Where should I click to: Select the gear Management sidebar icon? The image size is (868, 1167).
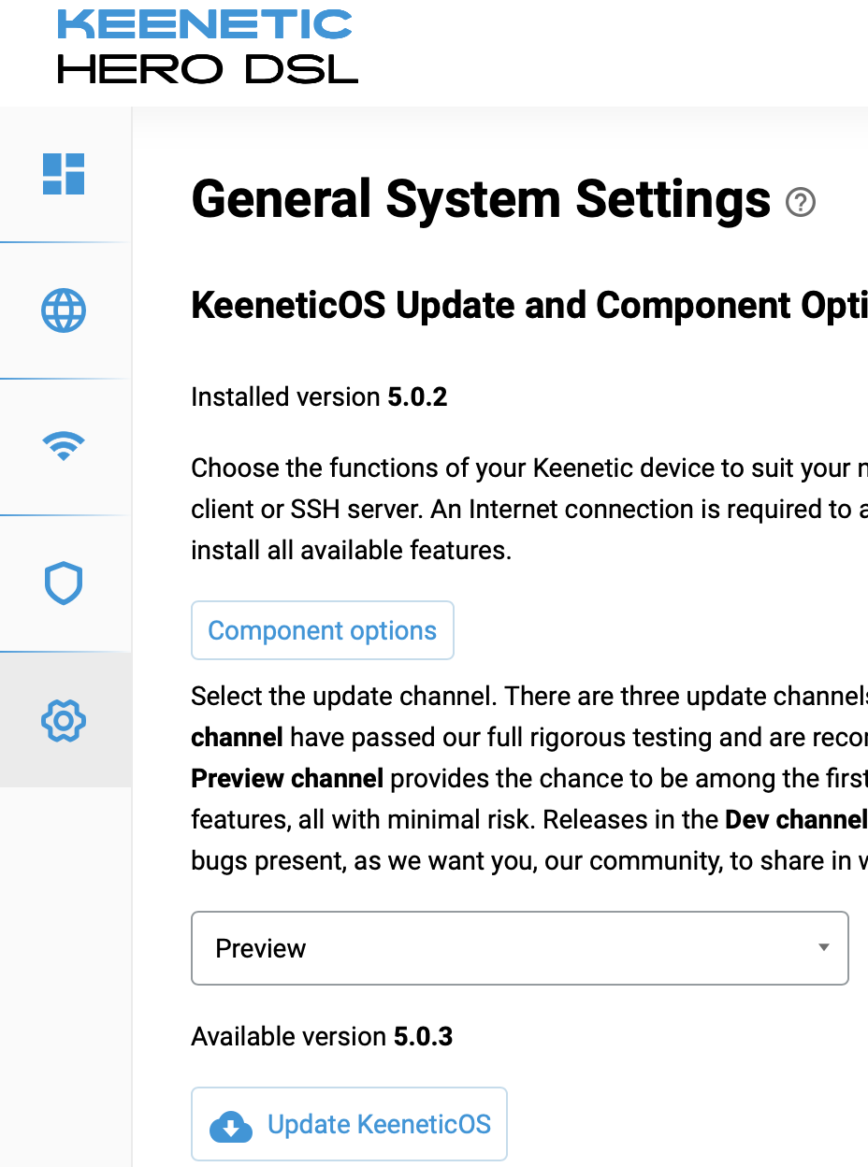(x=64, y=720)
